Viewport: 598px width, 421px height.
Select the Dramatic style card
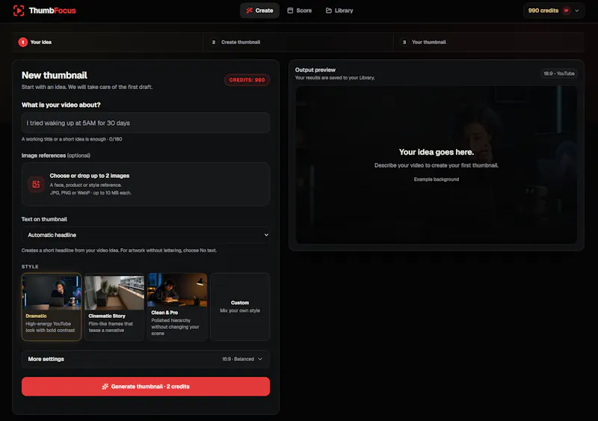coord(52,307)
